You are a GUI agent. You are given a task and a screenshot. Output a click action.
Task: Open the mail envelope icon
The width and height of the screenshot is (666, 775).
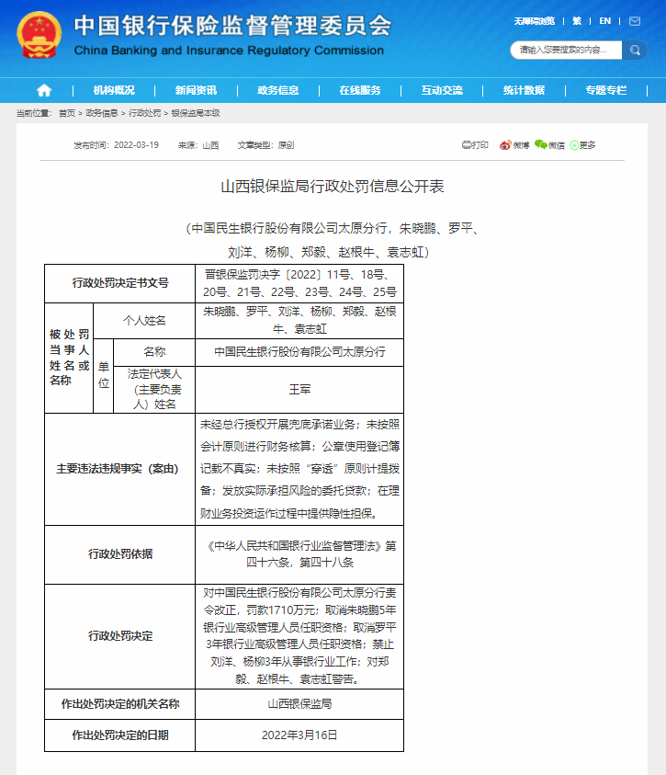coord(635,21)
